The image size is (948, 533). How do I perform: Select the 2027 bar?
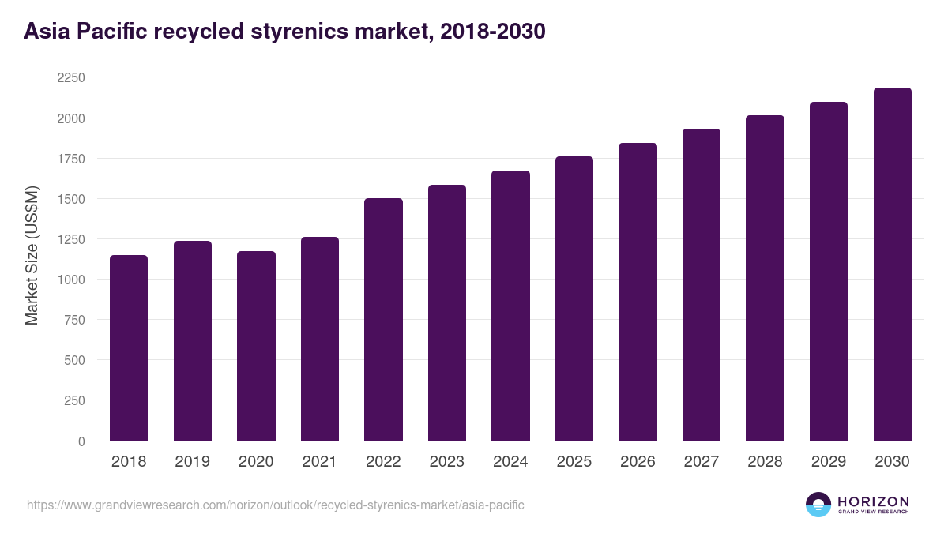tap(702, 285)
